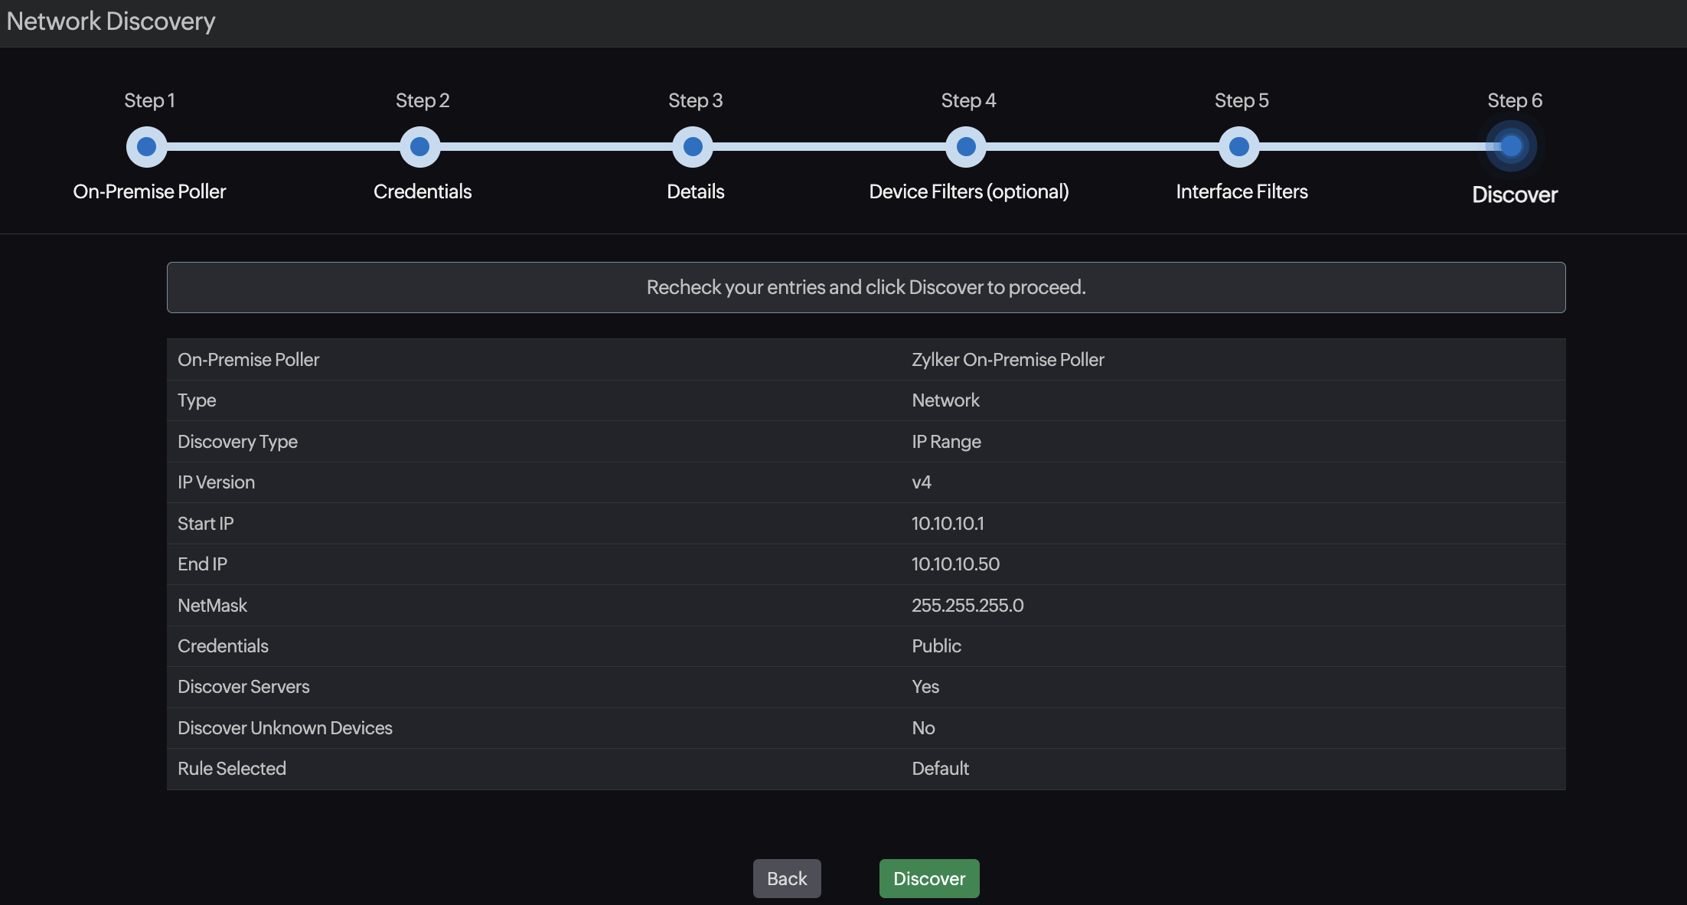Click the Rule Selected Default row
This screenshot has width=1687, height=905.
[x=940, y=768]
